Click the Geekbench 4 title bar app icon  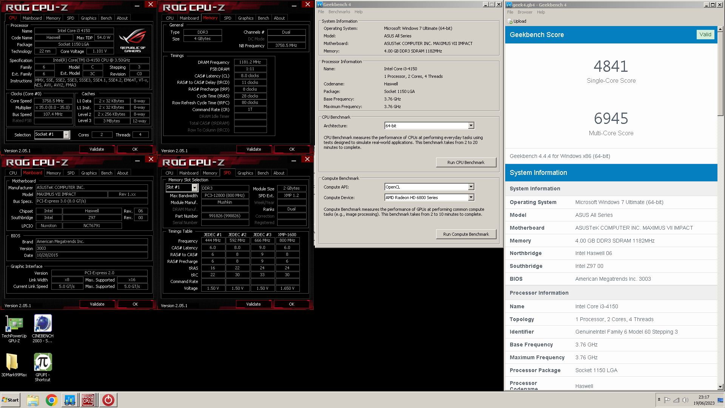coord(320,5)
